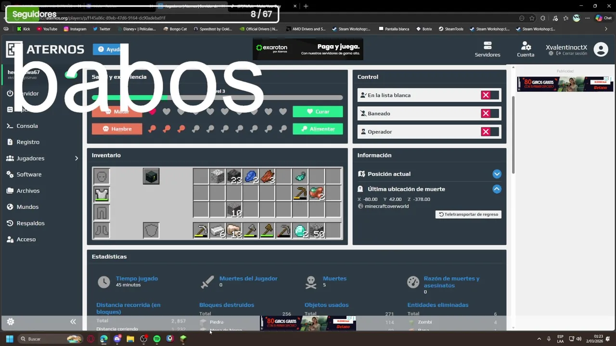Open the YouTube bookmark
This screenshot has width=616, height=346.
point(47,29)
